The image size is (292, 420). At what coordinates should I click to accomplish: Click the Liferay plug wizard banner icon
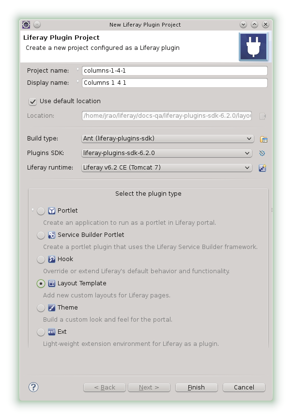coord(253,47)
